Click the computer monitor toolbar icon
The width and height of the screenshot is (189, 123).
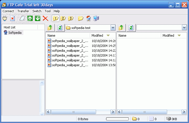[x=96, y=18]
